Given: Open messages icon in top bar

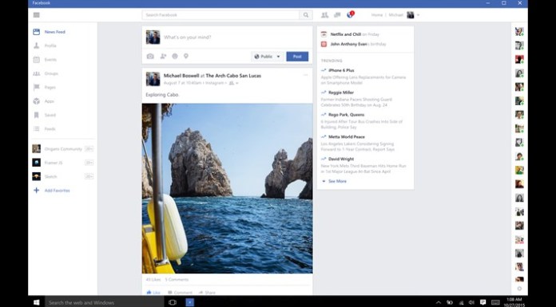Looking at the screenshot, I should (x=337, y=15).
